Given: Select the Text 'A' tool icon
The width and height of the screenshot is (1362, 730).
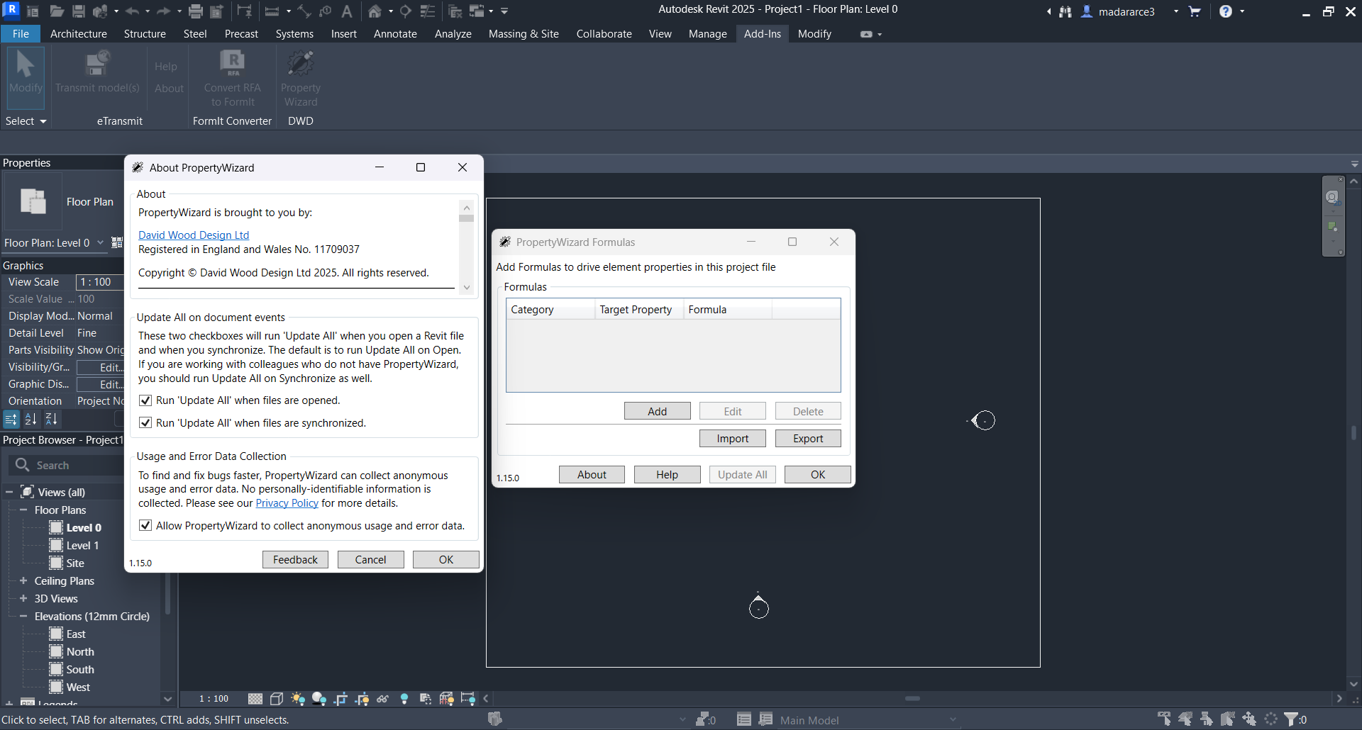Looking at the screenshot, I should (347, 11).
